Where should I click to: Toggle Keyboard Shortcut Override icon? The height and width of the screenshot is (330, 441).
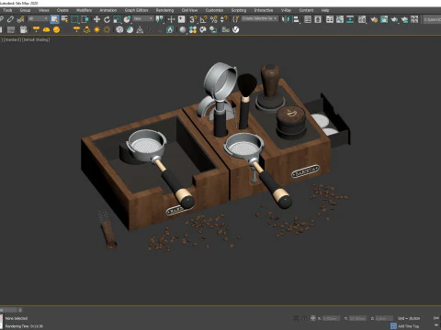182,19
